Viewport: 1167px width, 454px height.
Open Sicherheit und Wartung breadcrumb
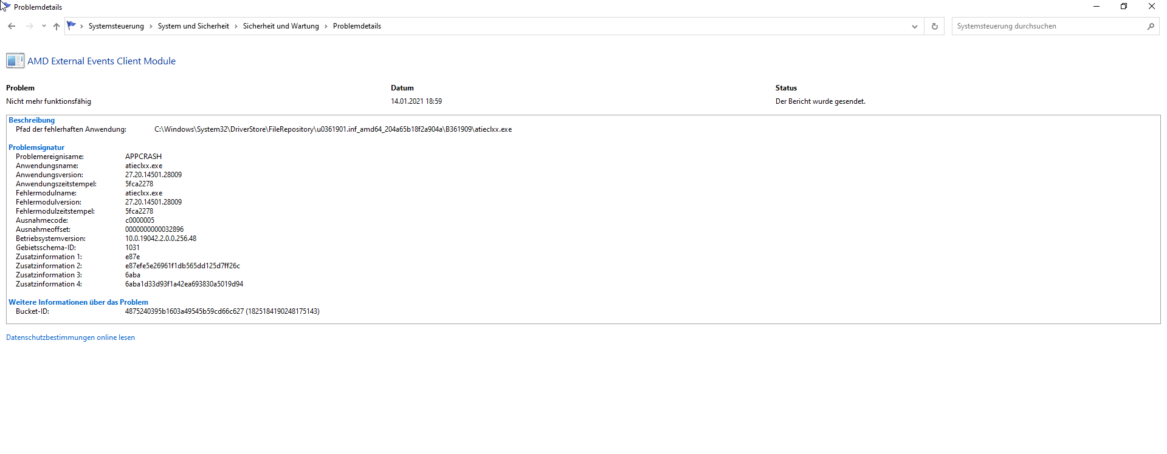[x=281, y=26]
